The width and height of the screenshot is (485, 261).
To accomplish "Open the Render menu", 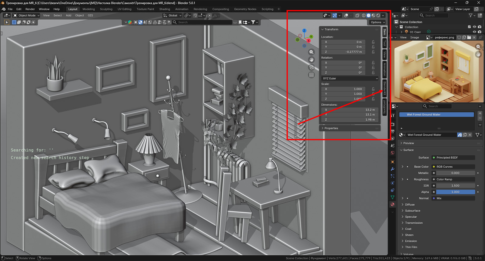I will 30,9.
